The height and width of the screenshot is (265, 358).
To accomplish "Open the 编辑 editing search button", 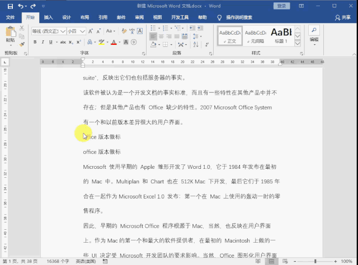I will click(x=314, y=35).
